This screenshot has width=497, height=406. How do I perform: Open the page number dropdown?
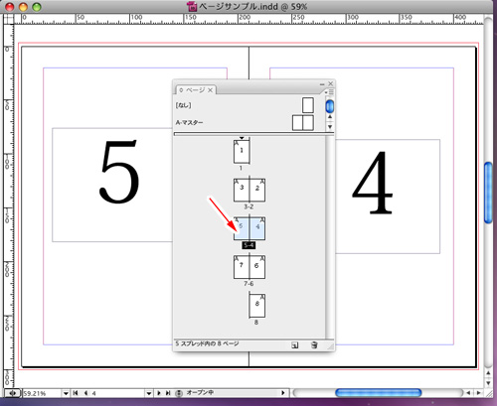(149, 393)
